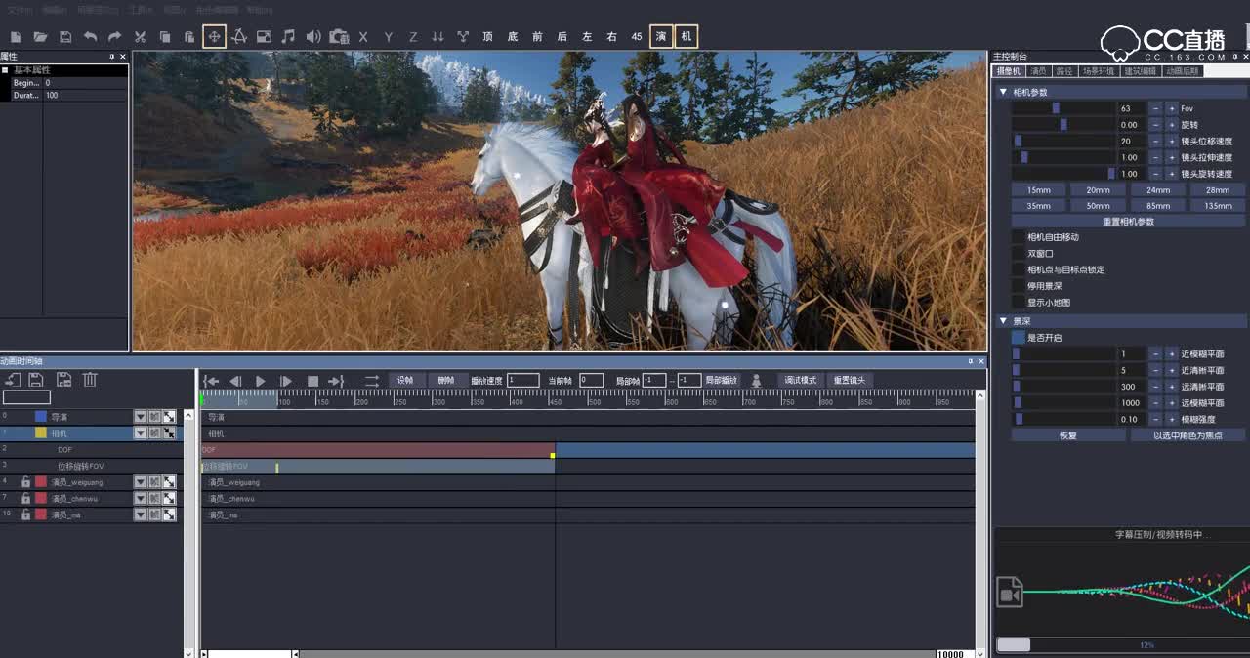
Task: Toggle the X axis button
Action: click(x=363, y=37)
